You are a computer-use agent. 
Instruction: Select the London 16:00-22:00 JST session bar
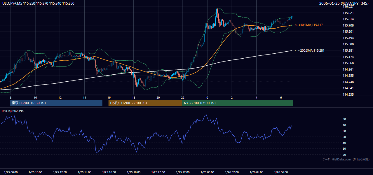[x=145, y=103]
